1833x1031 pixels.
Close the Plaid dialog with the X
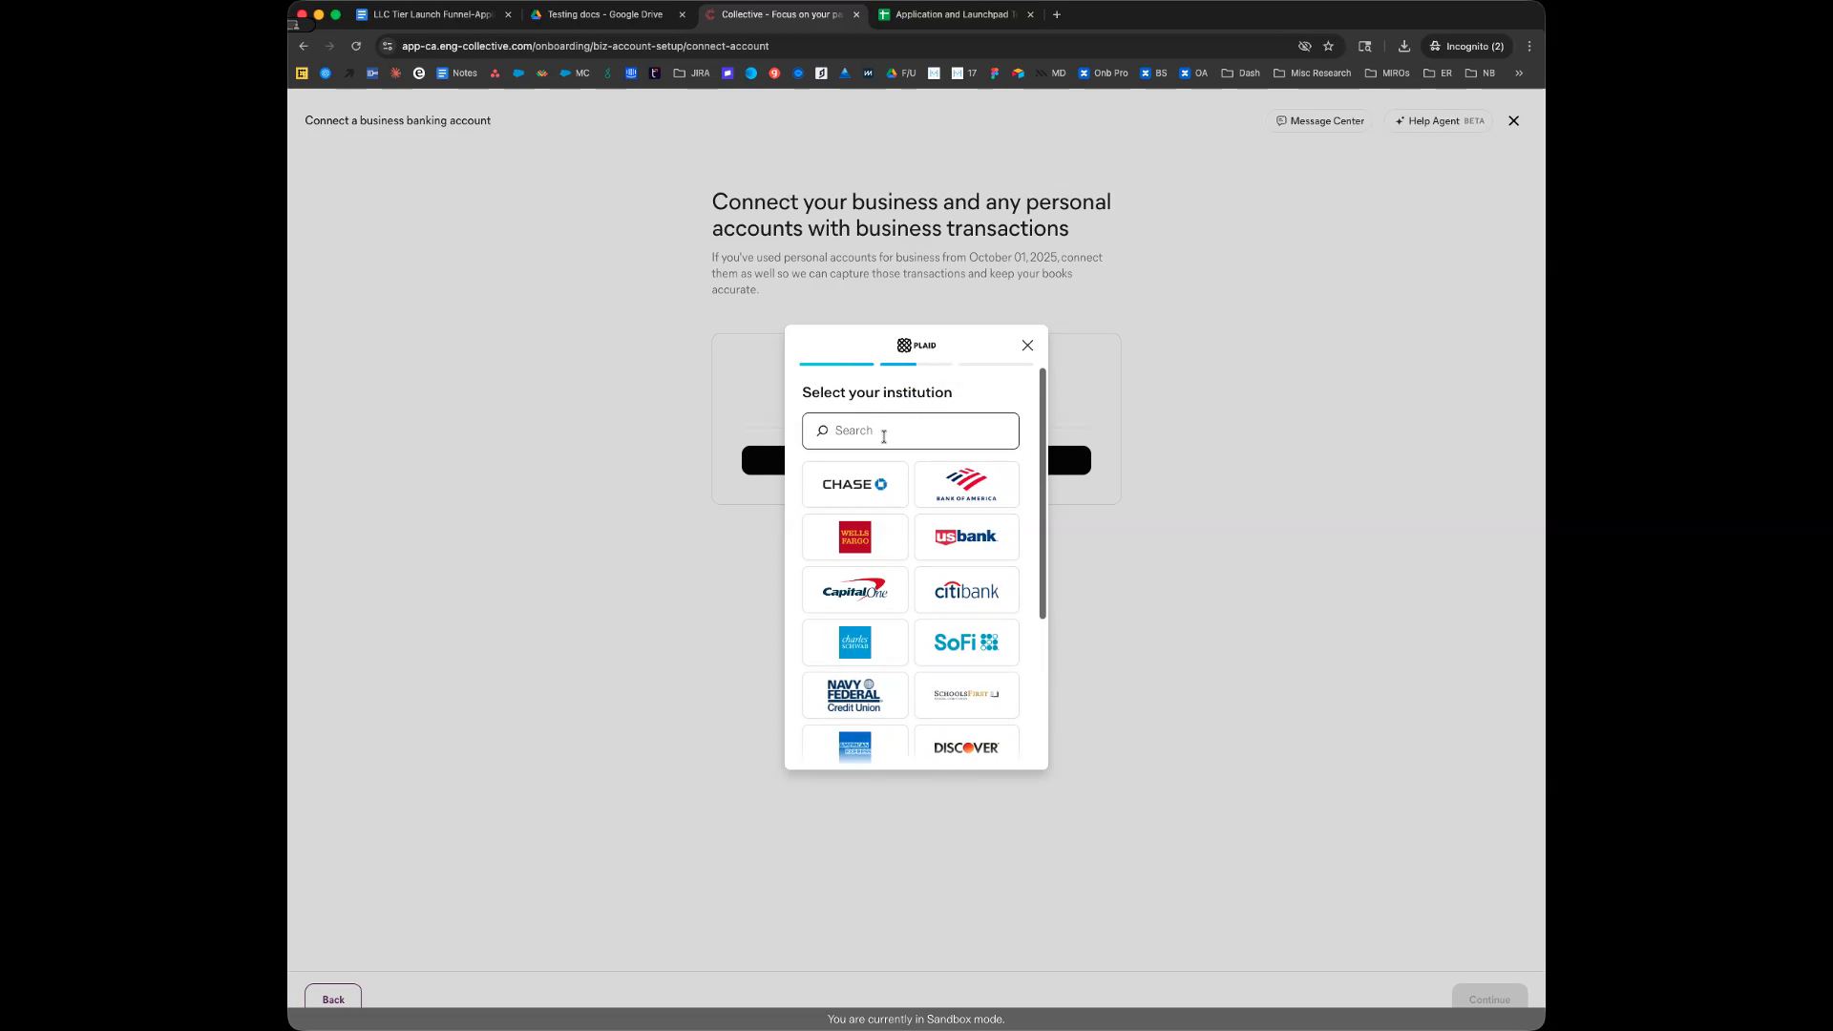click(x=1027, y=346)
